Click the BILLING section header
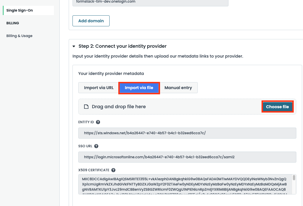 coord(12,23)
